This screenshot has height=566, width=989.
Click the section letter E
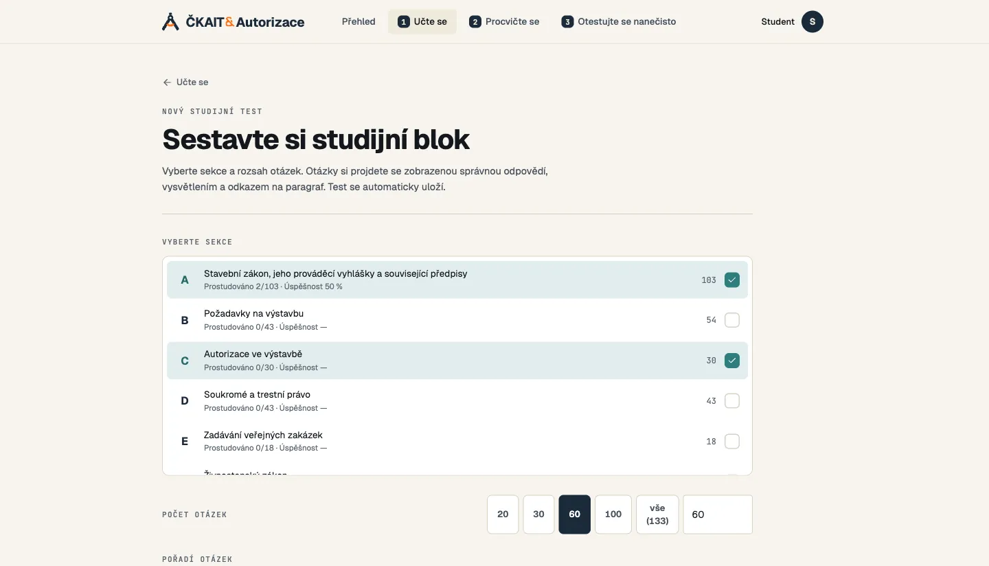pyautogui.click(x=185, y=441)
